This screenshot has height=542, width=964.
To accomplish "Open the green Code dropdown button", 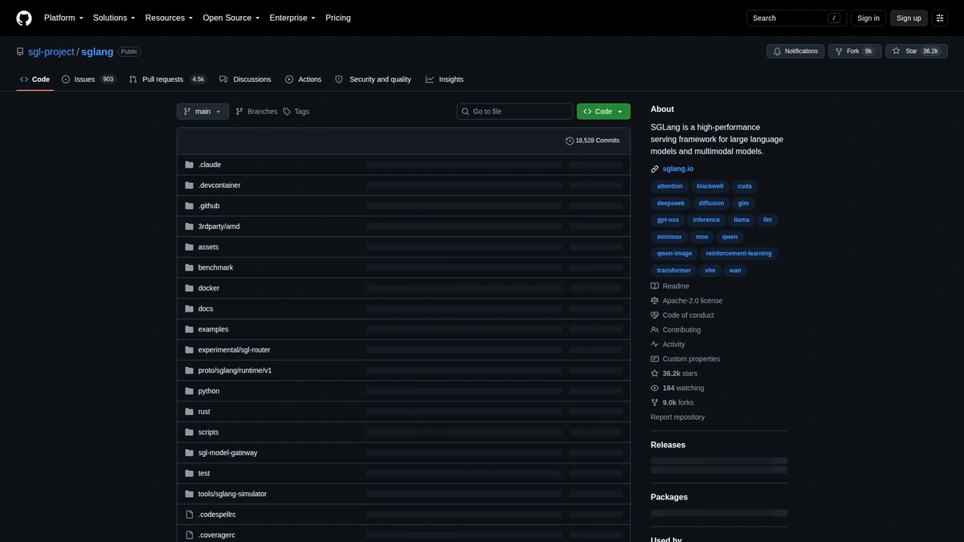I will tap(603, 112).
